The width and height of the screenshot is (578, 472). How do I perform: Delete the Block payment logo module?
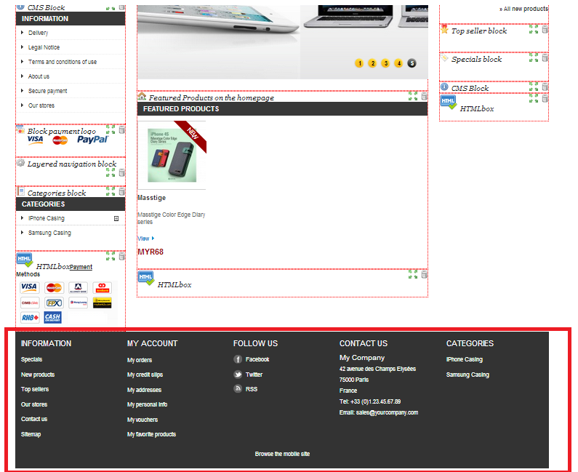coord(122,129)
